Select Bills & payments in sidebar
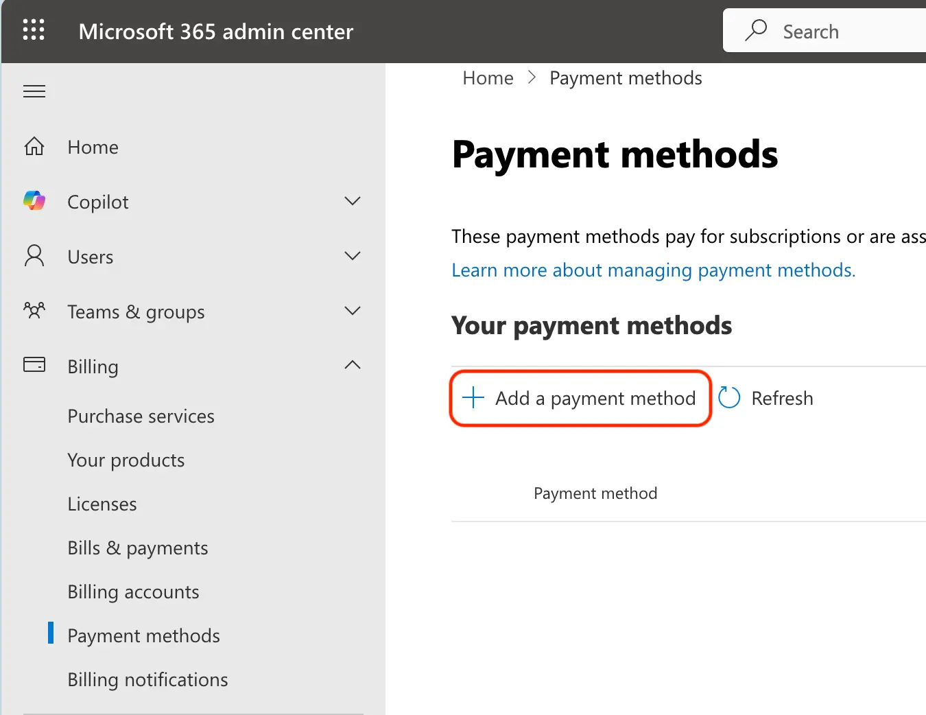The height and width of the screenshot is (715, 926). click(x=138, y=548)
